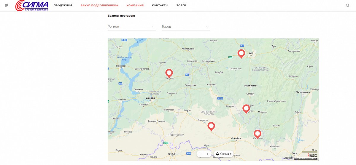Open the Продукция menu item
The image size is (356, 165).
(63, 5)
